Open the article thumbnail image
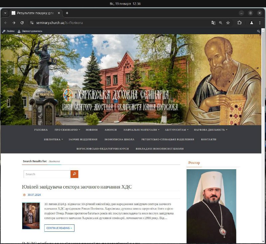Screen dimensions: 266x244 [x=31, y=216]
